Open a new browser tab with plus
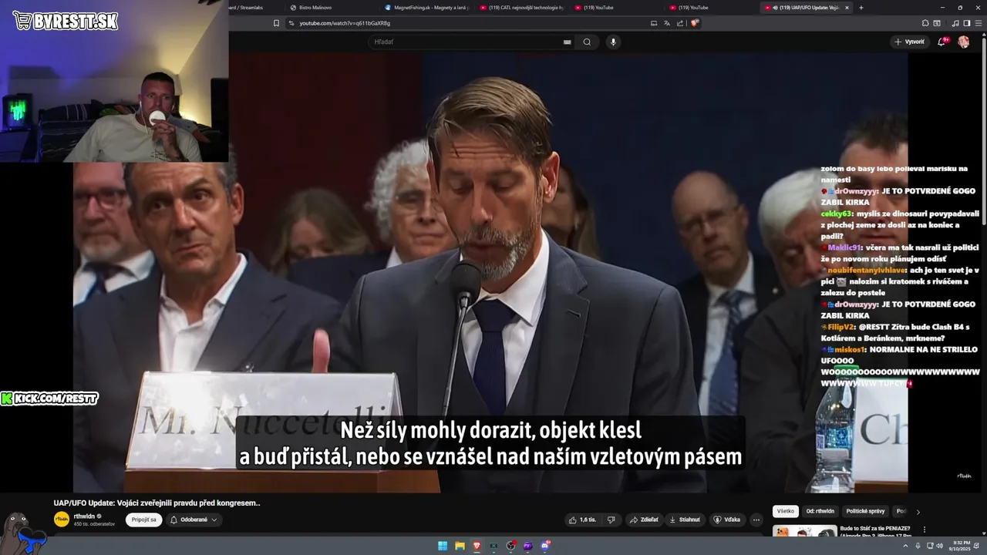Screen dimensions: 987x555 pos(861,8)
